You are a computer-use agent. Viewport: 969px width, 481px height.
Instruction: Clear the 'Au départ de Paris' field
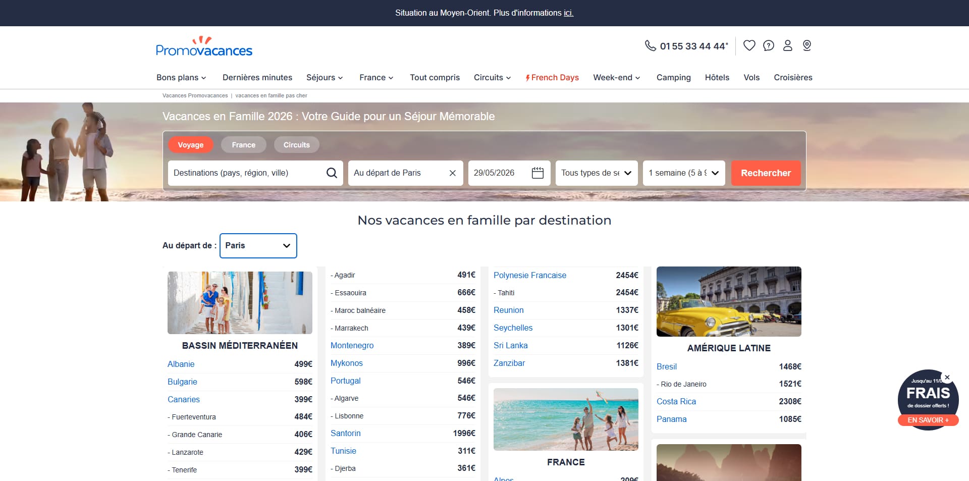click(x=453, y=173)
